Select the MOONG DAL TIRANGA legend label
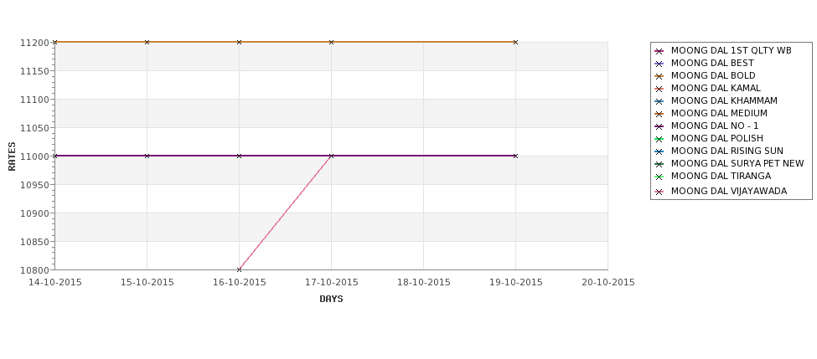The image size is (817, 359). click(x=721, y=176)
